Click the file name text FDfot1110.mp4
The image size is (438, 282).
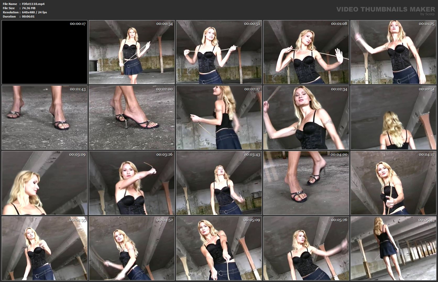click(33, 4)
